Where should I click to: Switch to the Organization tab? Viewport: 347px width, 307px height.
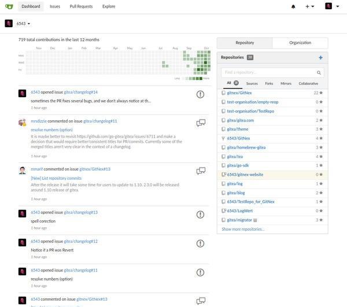tap(300, 43)
